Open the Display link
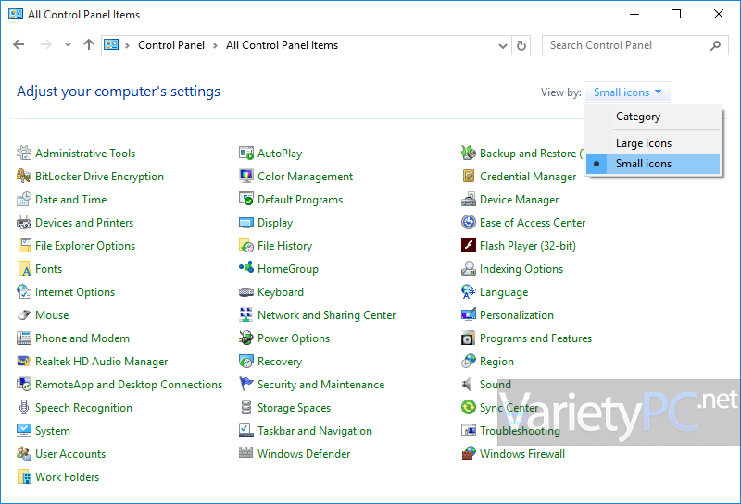This screenshot has width=741, height=504. tap(275, 222)
